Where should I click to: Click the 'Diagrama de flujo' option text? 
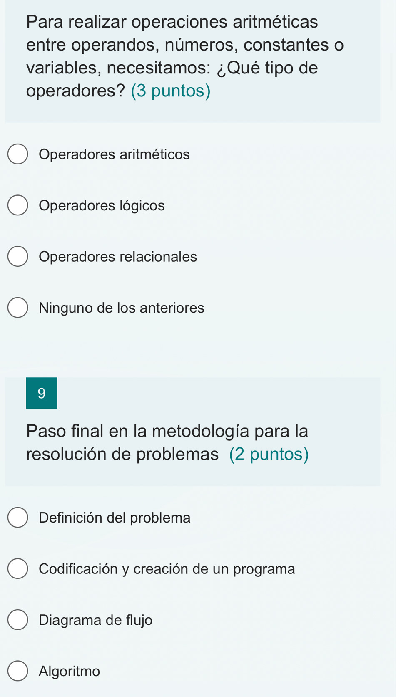(95, 620)
